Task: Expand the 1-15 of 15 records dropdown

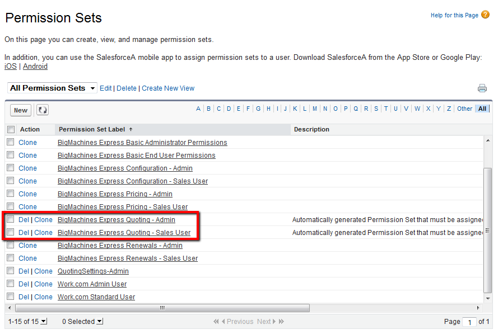Action: tap(44, 322)
